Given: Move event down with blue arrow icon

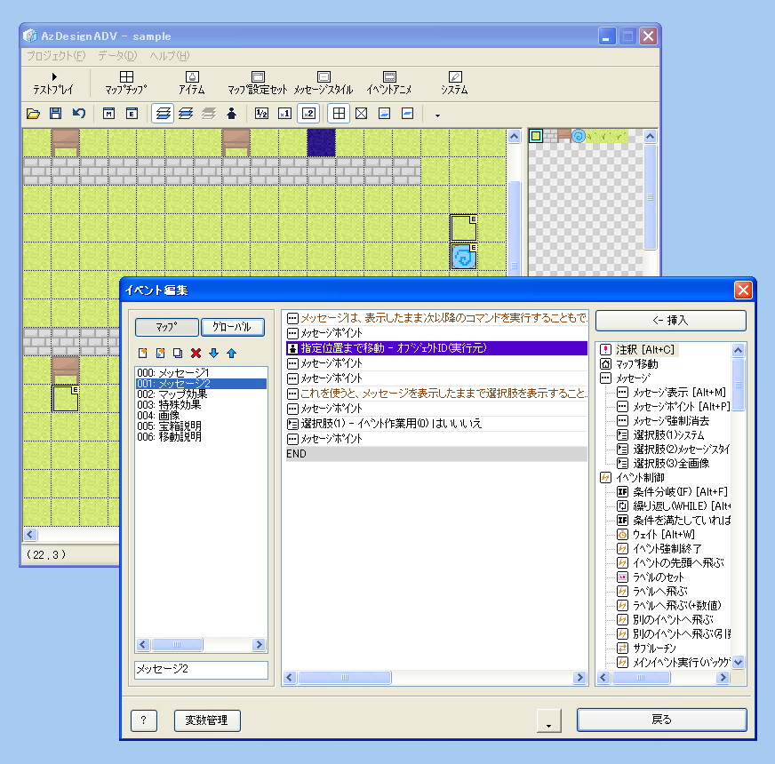Looking at the screenshot, I should 214,354.
